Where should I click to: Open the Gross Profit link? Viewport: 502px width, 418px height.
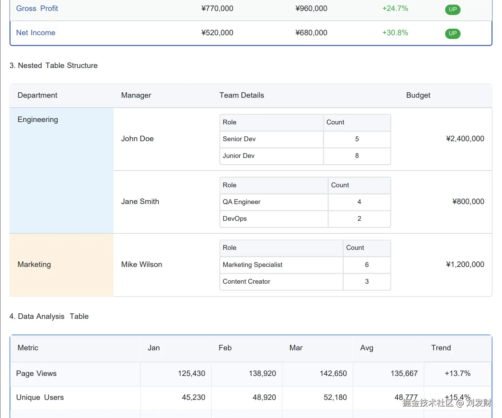37,9
